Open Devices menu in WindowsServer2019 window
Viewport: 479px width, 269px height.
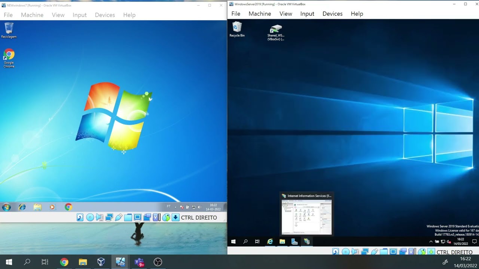click(x=332, y=14)
